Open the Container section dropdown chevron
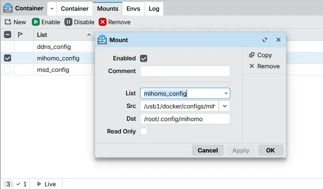The height and width of the screenshot is (189, 323). pos(52,8)
